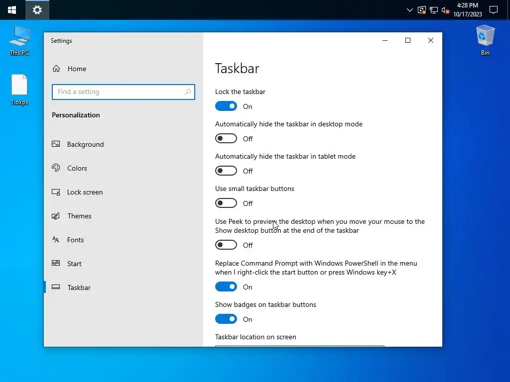The image size is (510, 382).
Task: Click the Fonts AA icon
Action: click(56, 239)
